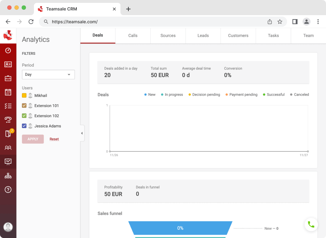Toggle the Decision pending legend item

pyautogui.click(x=204, y=94)
